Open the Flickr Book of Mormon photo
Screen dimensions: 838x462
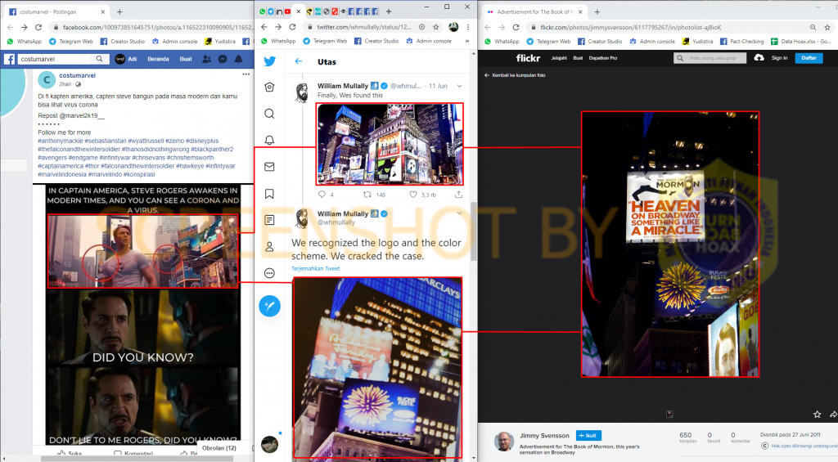point(670,244)
